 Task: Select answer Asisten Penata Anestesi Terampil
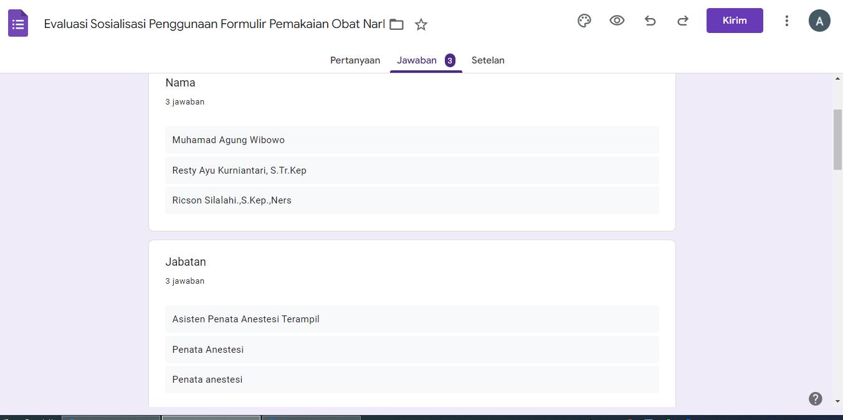412,319
